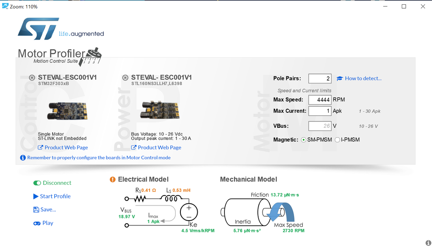
Task: Click the Mechanical Model heading
Action: (x=249, y=179)
